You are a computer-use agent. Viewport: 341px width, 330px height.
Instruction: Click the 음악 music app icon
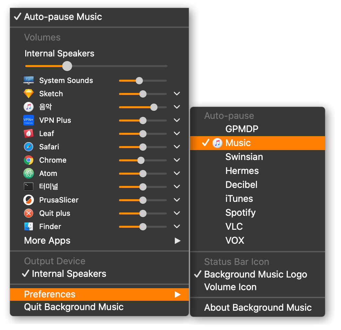[x=29, y=107]
